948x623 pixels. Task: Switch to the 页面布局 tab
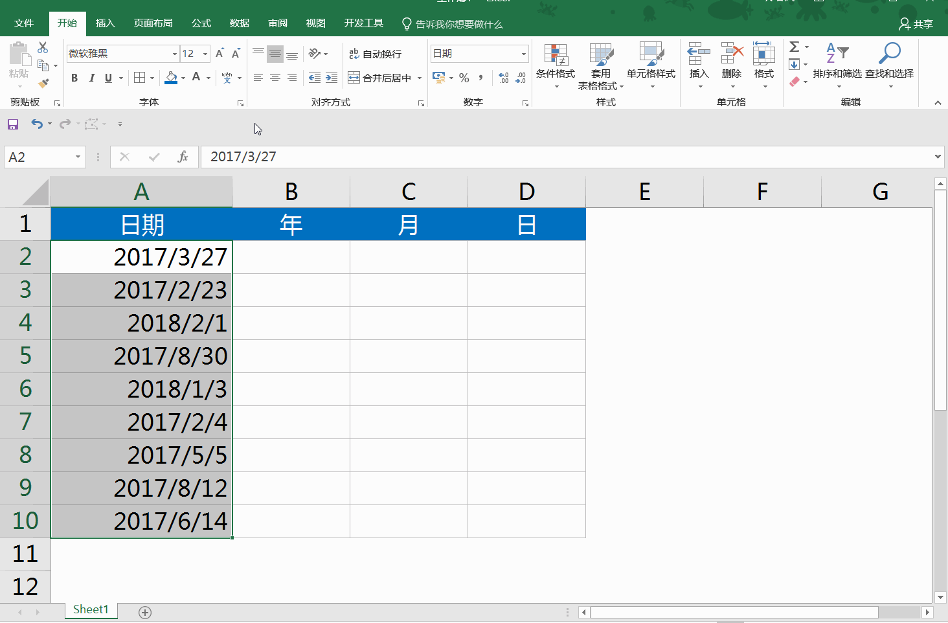[153, 23]
